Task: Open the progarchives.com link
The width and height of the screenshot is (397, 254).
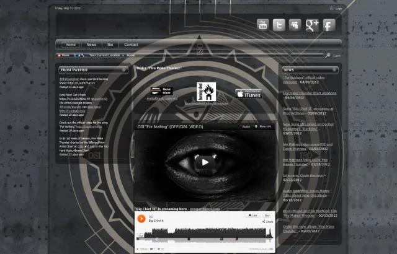Action: coord(205,209)
